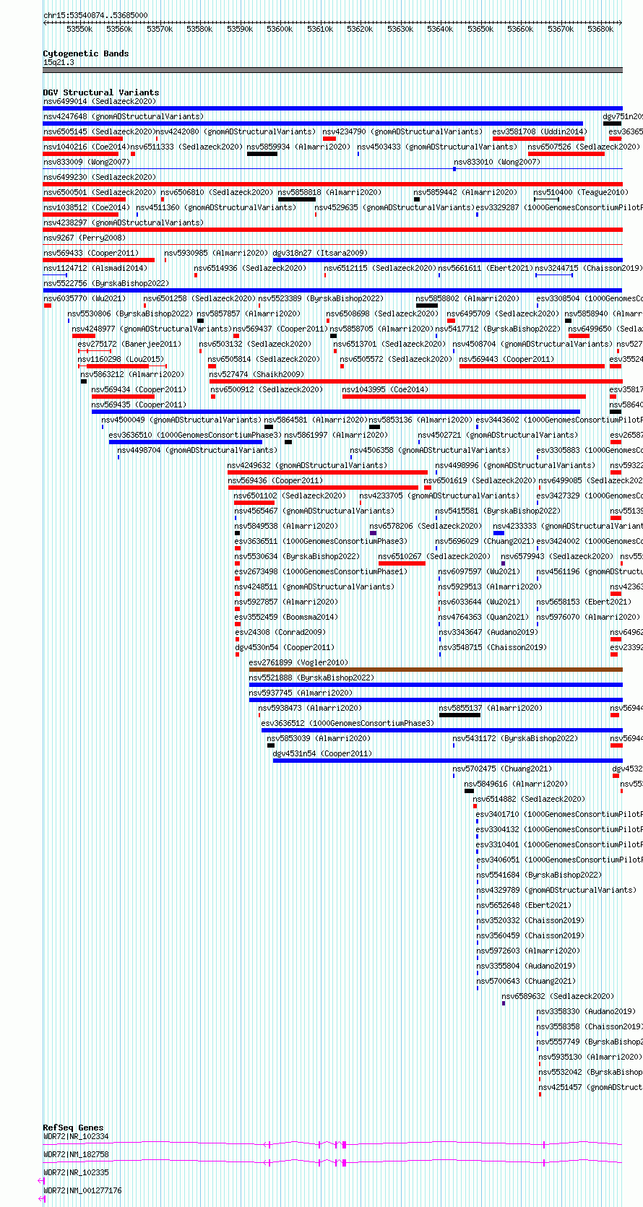The height and width of the screenshot is (1207, 643).
Task: Click the gray 15q21.3 band bar
Action: pyautogui.click(x=332, y=70)
